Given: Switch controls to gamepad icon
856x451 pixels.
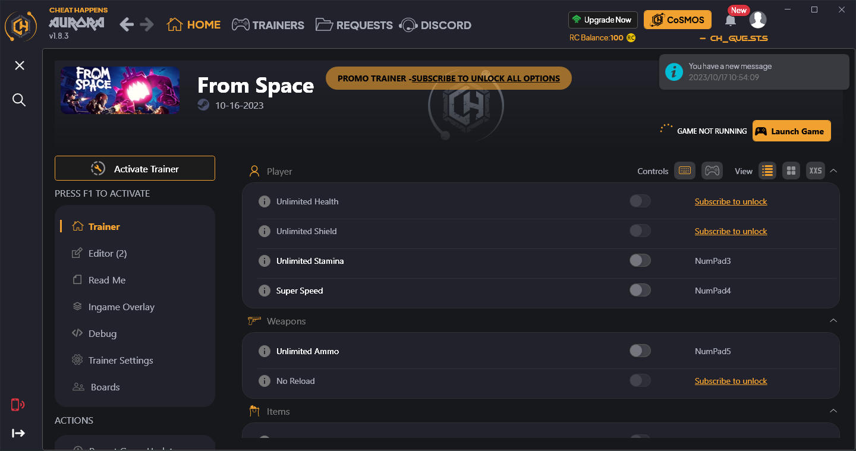Looking at the screenshot, I should coord(712,171).
